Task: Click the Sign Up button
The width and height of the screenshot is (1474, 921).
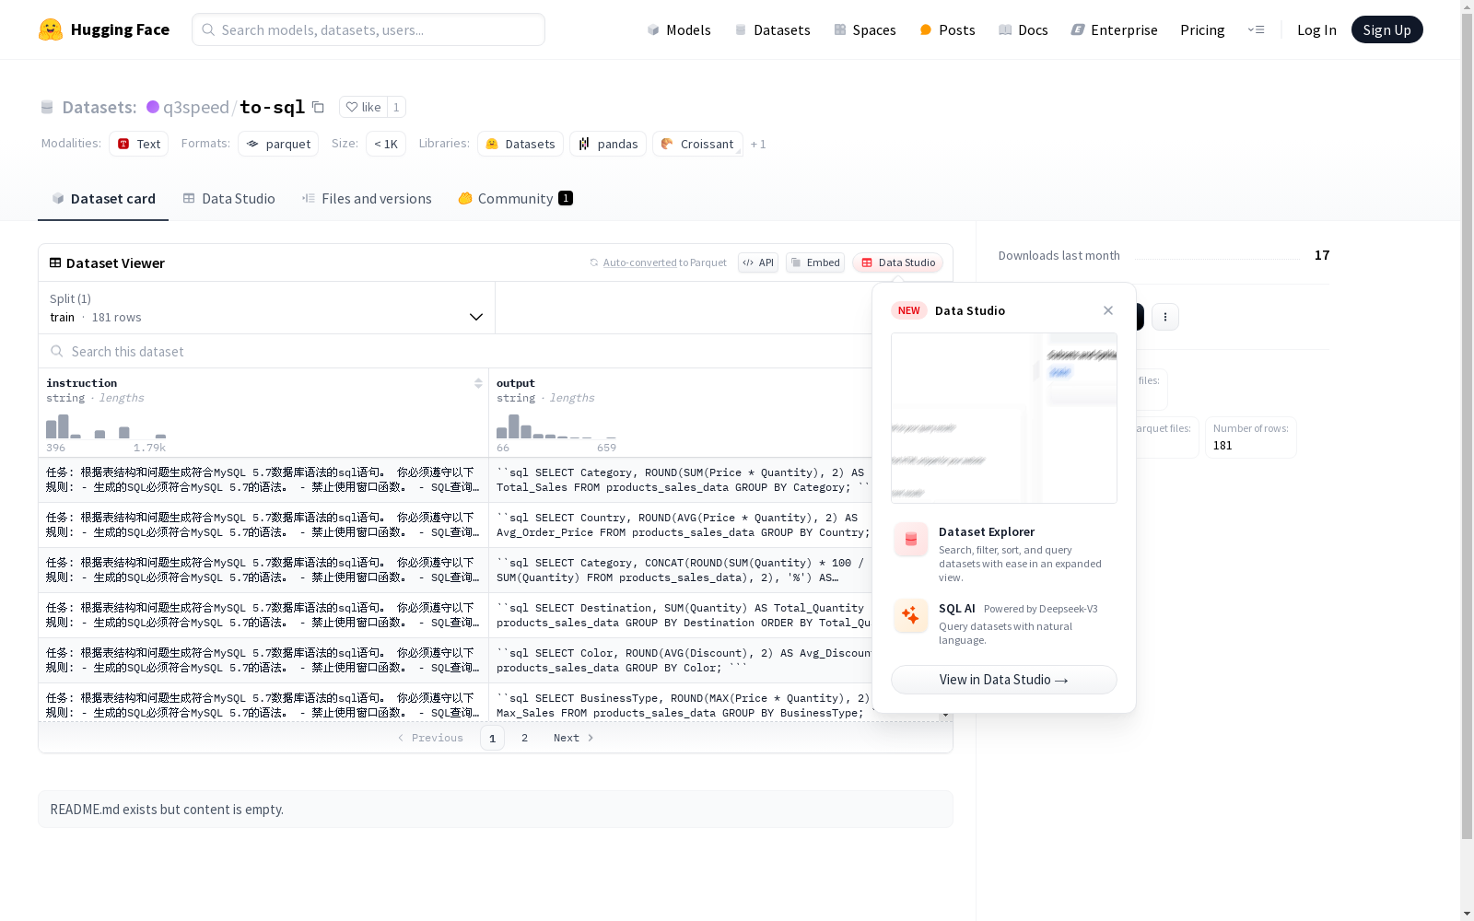Action: 1386,29
